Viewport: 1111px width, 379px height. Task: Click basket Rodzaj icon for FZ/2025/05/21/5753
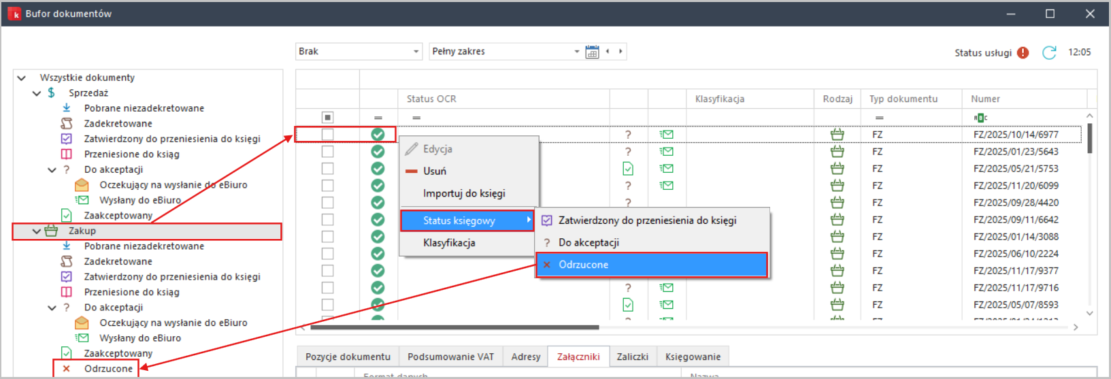pyautogui.click(x=837, y=169)
